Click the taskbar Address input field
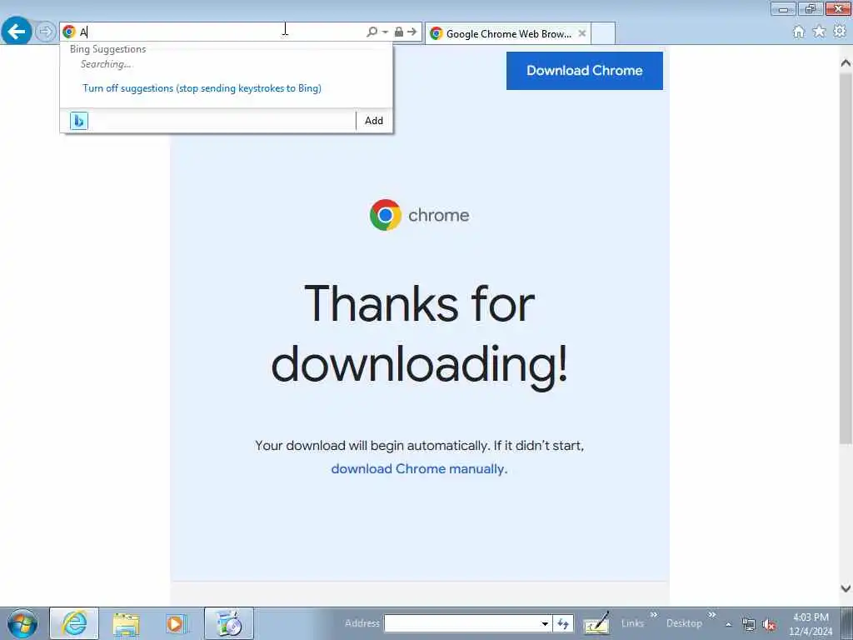 point(461,623)
